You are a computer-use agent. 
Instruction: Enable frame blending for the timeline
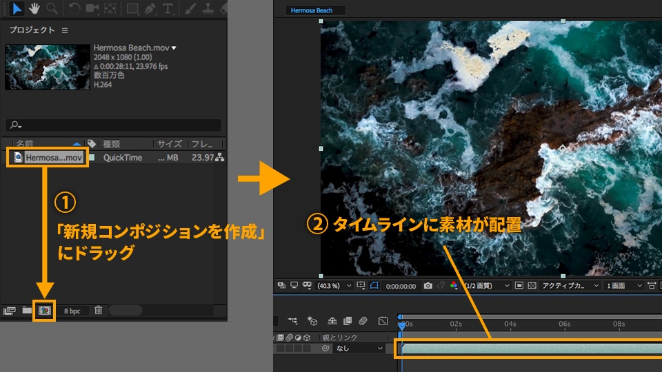348,321
